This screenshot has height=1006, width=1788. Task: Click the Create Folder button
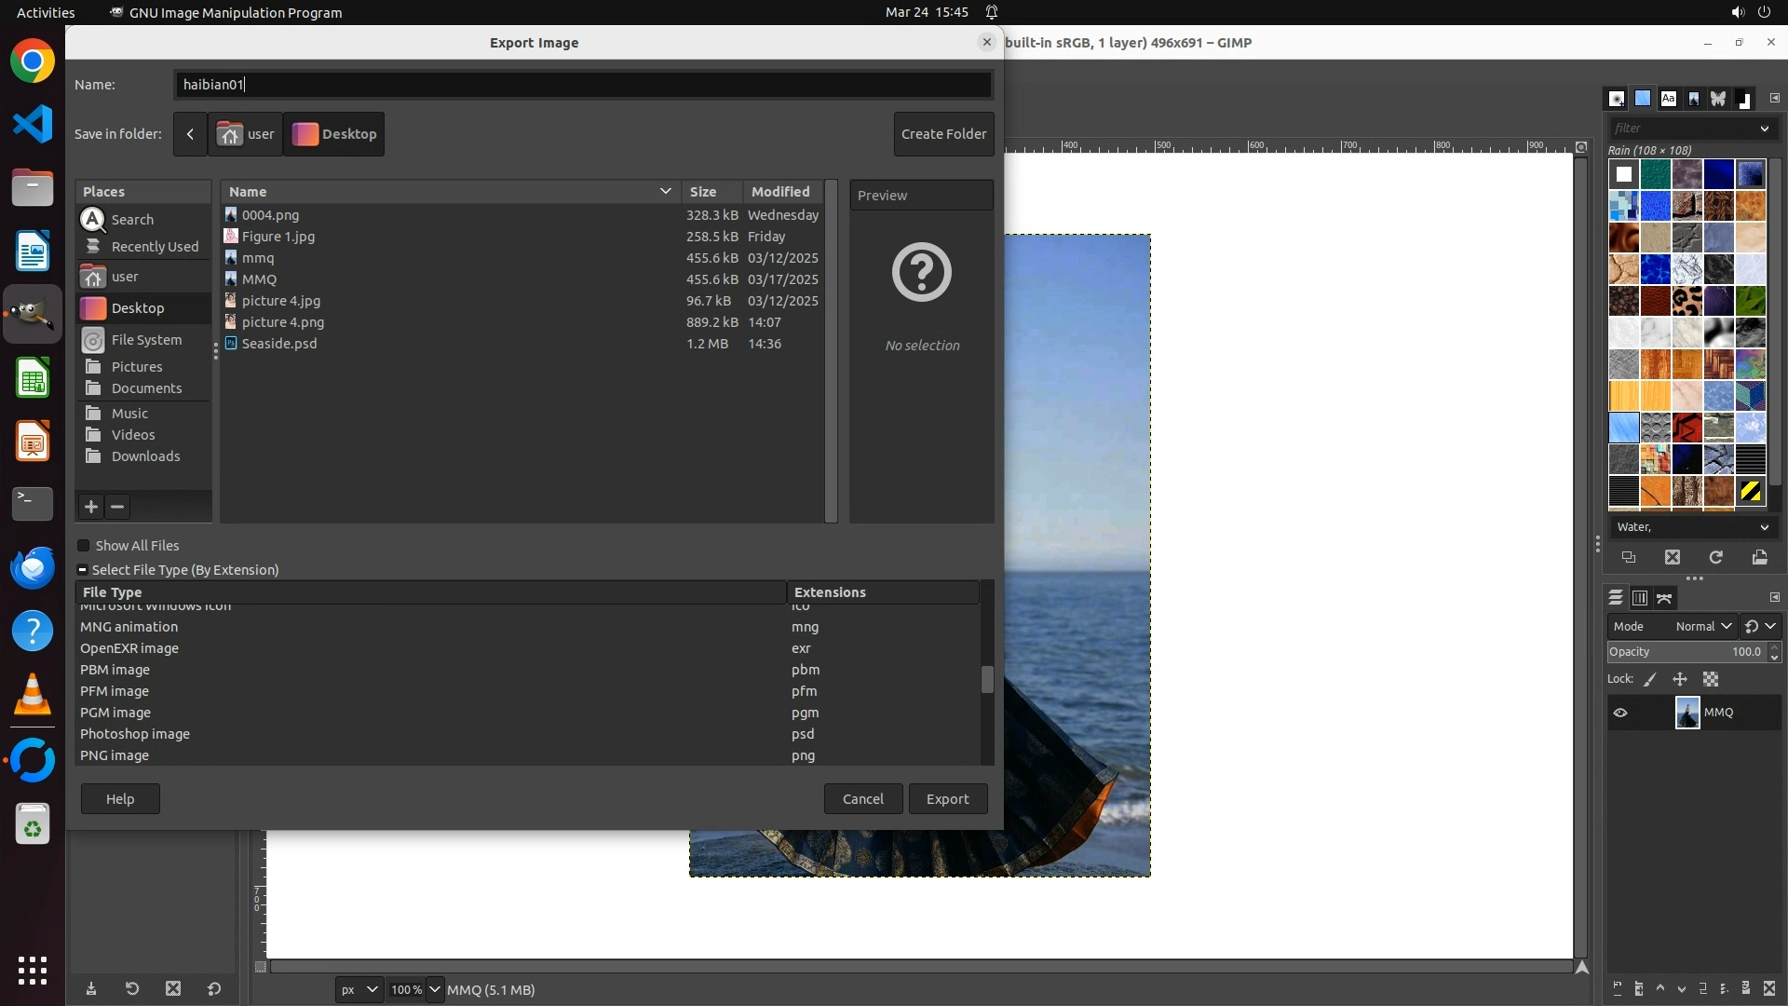pyautogui.click(x=943, y=134)
